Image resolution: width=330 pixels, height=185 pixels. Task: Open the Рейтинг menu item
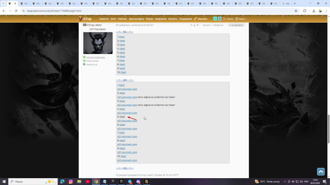click(x=122, y=19)
